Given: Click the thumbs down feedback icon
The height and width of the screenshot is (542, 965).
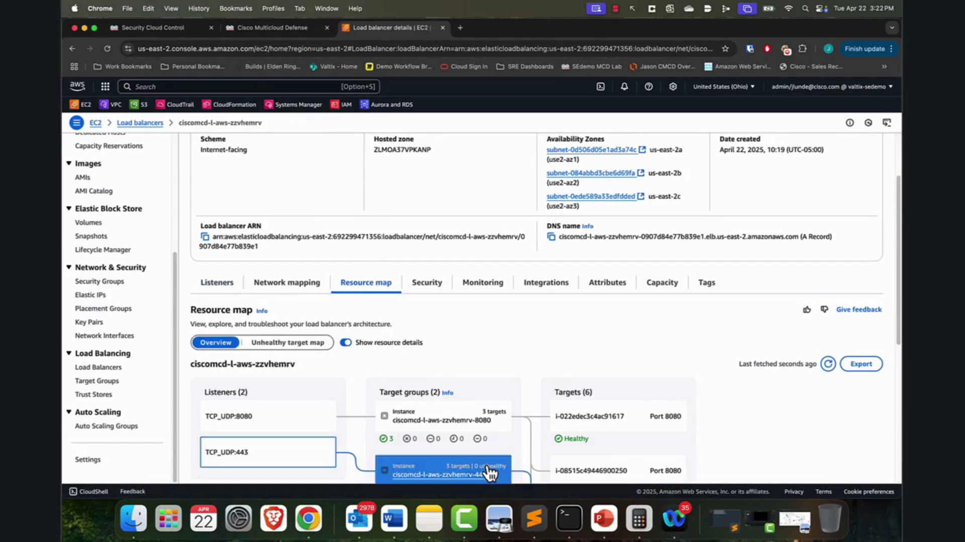Looking at the screenshot, I should tap(824, 310).
